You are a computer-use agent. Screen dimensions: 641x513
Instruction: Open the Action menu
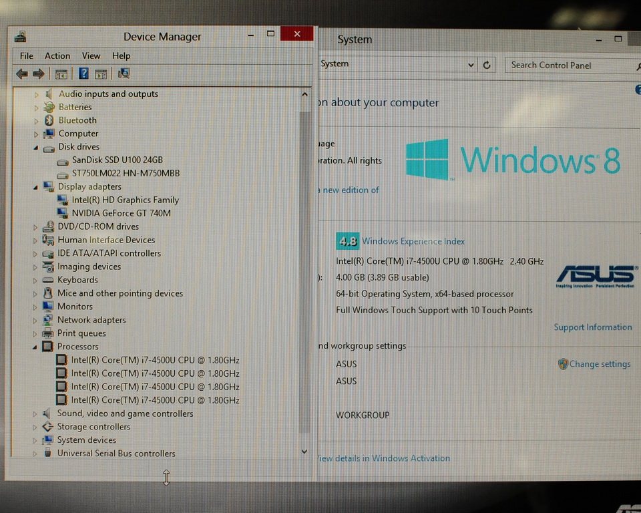57,55
